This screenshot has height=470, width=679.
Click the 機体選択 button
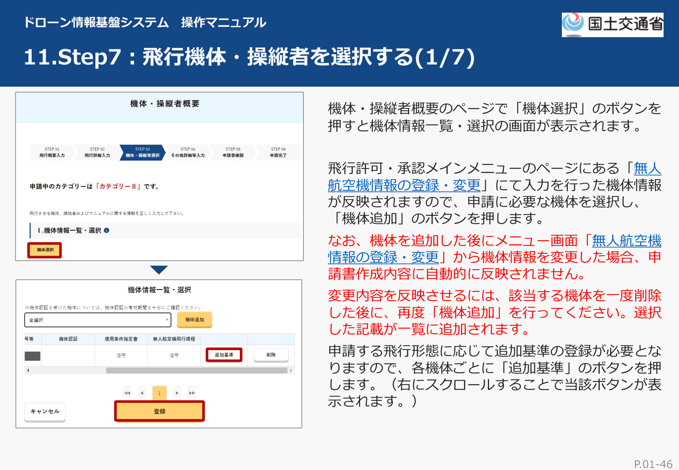click(45, 250)
